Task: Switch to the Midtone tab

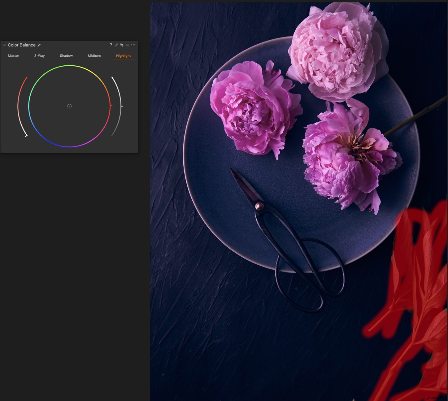Action: (94, 56)
